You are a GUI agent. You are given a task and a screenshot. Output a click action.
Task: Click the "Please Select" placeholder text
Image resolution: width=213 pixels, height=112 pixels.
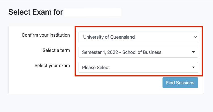(x=96, y=67)
